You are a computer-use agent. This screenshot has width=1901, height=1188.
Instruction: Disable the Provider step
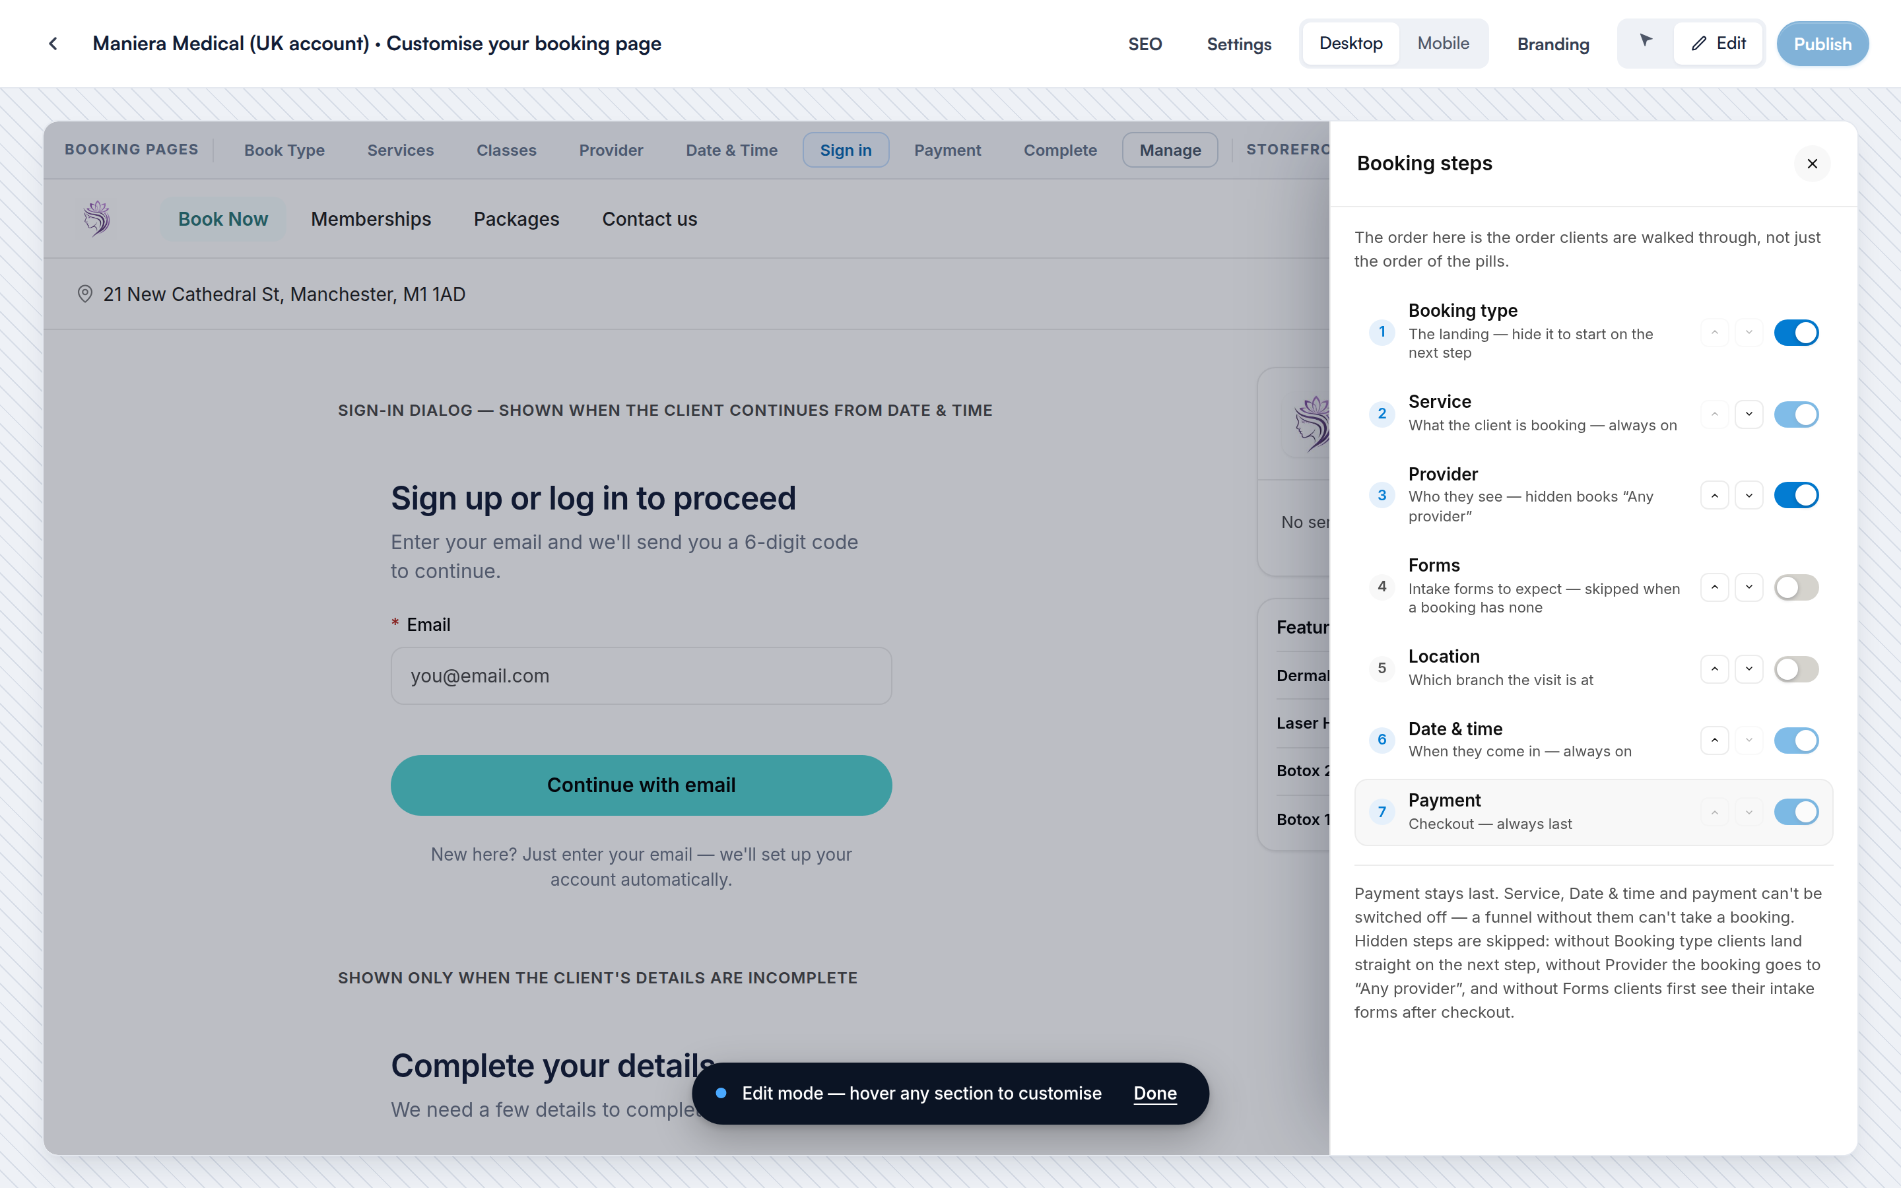pyautogui.click(x=1796, y=495)
